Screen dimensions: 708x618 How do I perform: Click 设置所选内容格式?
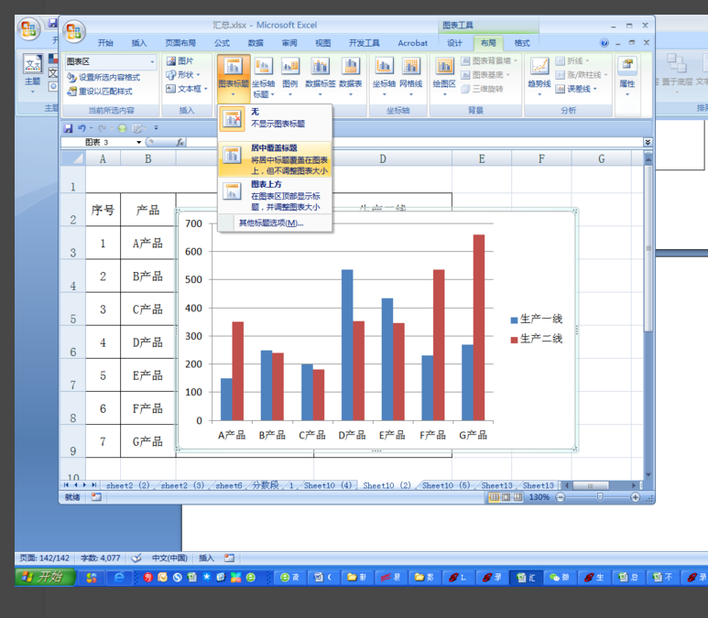tap(103, 77)
